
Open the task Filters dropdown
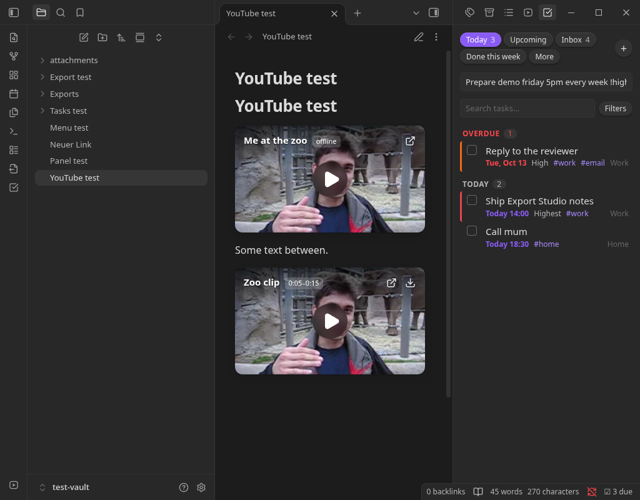click(615, 109)
